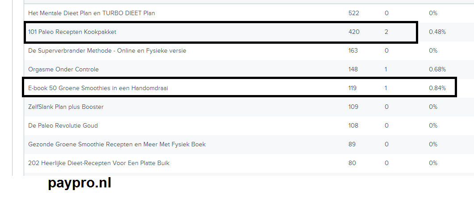The height and width of the screenshot is (199, 474).
Task: Click the 119 clicks value for Groene Smoothies
Action: click(x=352, y=88)
